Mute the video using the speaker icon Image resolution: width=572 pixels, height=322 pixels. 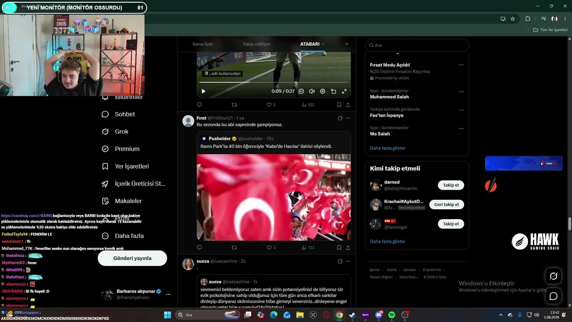[x=312, y=91]
